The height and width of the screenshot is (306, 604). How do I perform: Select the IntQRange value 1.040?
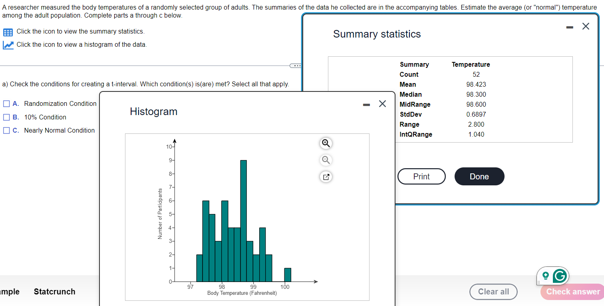476,134
